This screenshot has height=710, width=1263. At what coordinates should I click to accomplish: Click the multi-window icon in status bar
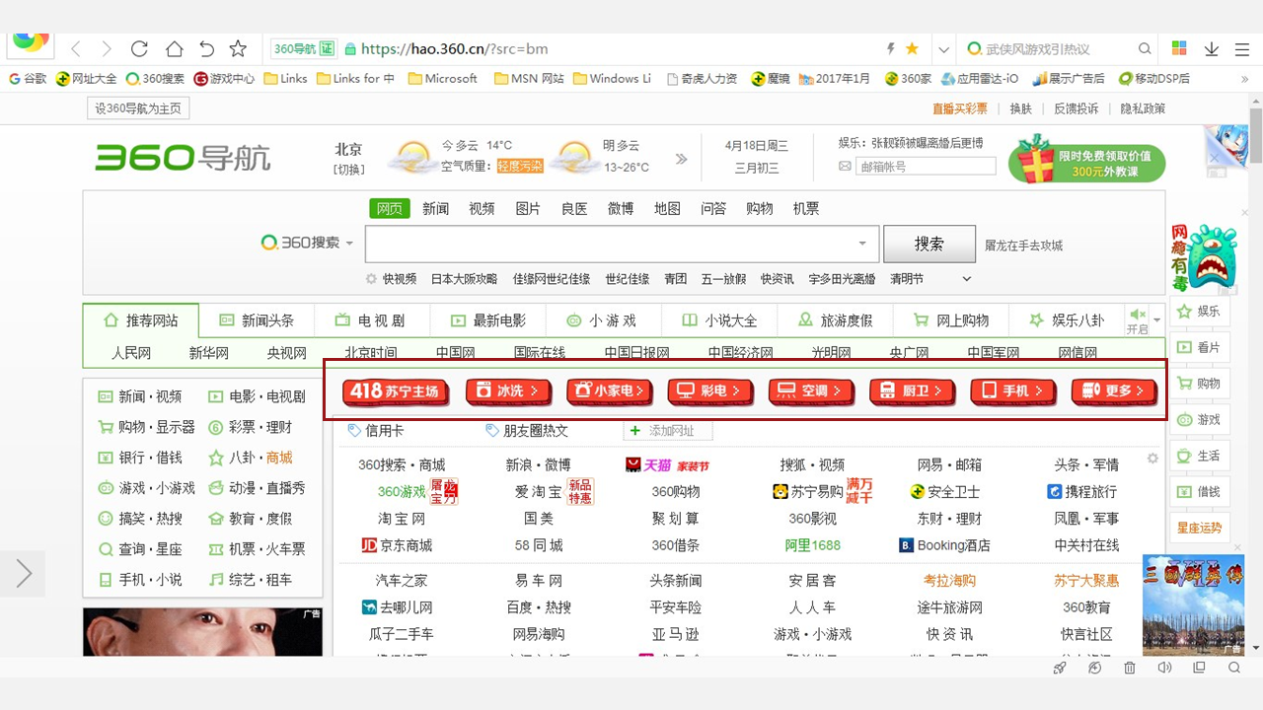[1199, 668]
